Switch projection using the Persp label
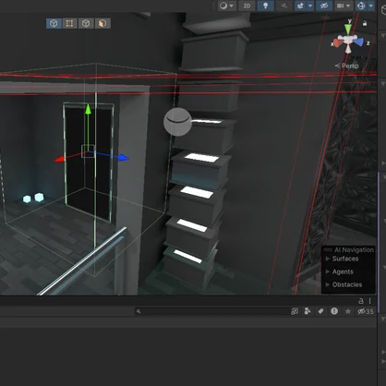 (x=350, y=66)
